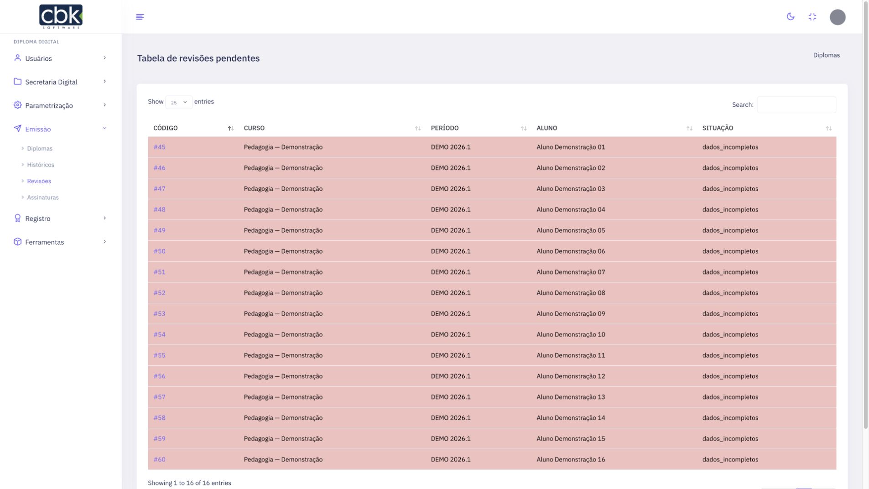Click the page vertical scrollbar
The width and height of the screenshot is (869, 489).
click(865, 214)
